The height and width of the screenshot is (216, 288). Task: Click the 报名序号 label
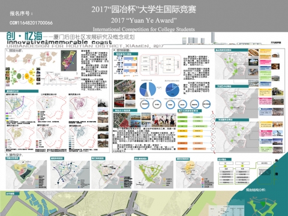[22, 14]
